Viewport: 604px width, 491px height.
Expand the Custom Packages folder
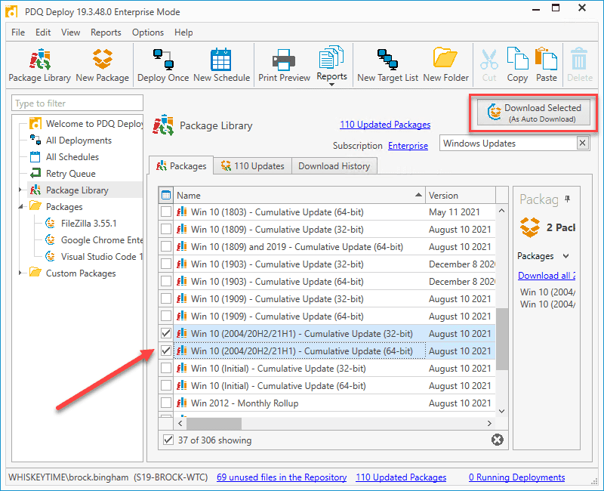(x=20, y=273)
